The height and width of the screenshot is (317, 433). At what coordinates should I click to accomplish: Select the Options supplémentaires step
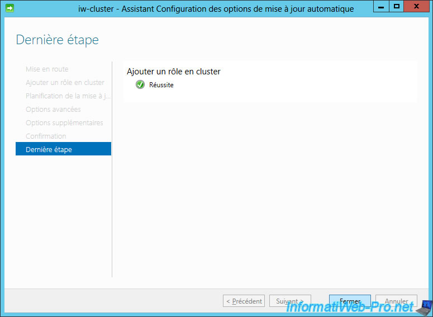[x=64, y=122]
